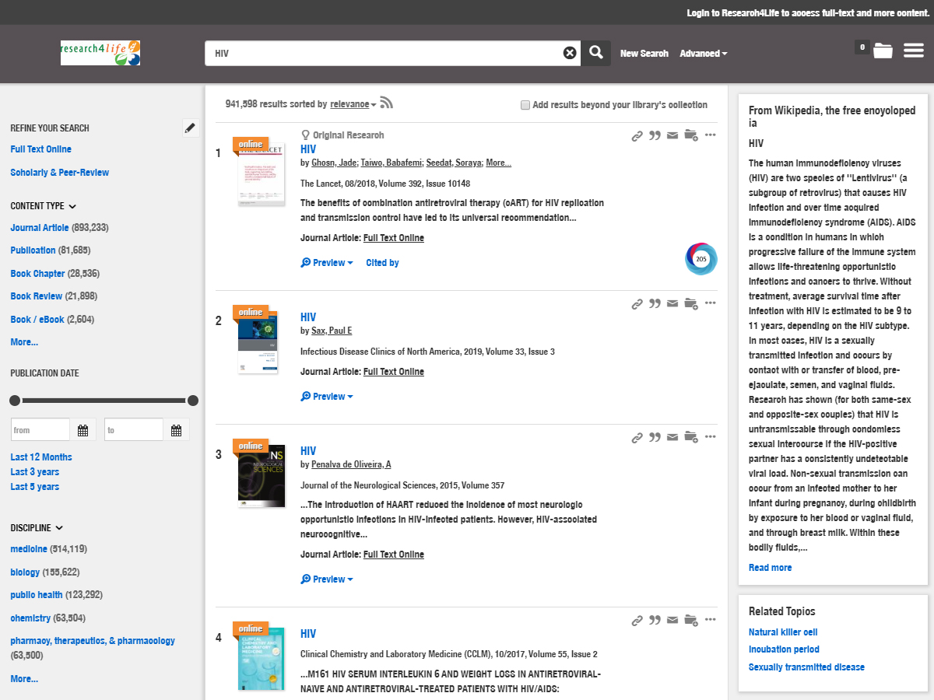Open the Advanced search dropdown
The image size is (934, 700).
(703, 54)
